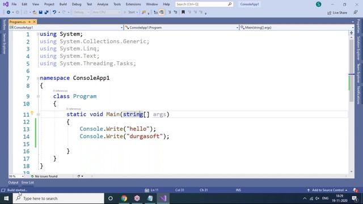The width and height of the screenshot is (363, 204).
Task: Click the Save All icon
Action: [47, 12]
